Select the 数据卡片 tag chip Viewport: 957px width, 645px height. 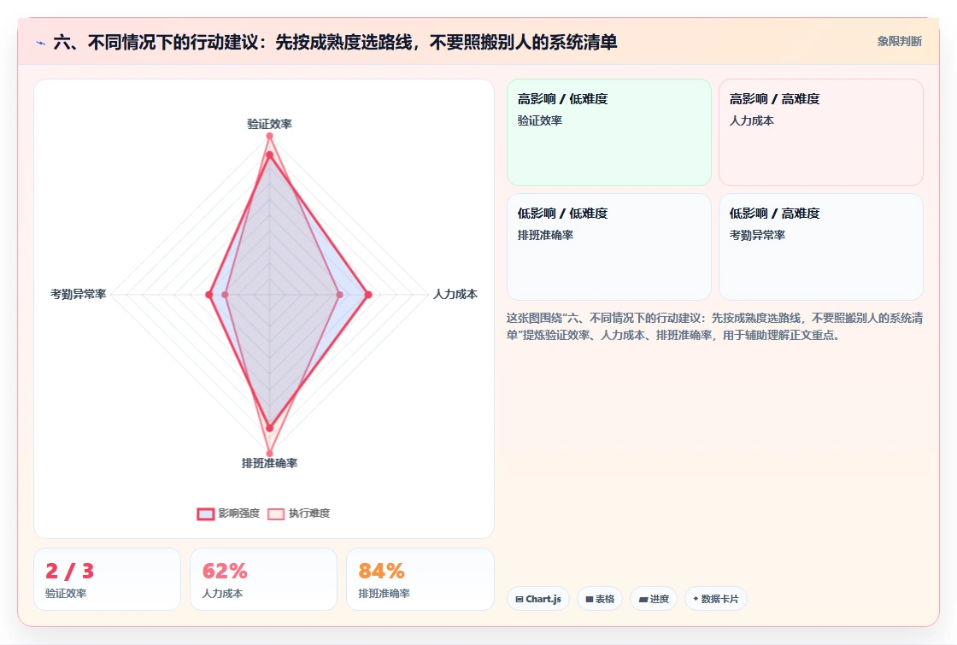tap(715, 599)
